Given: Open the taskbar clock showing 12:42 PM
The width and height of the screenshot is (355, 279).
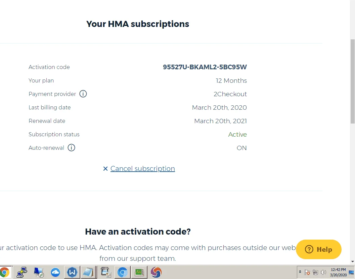Looking at the screenshot, I should coord(338,272).
